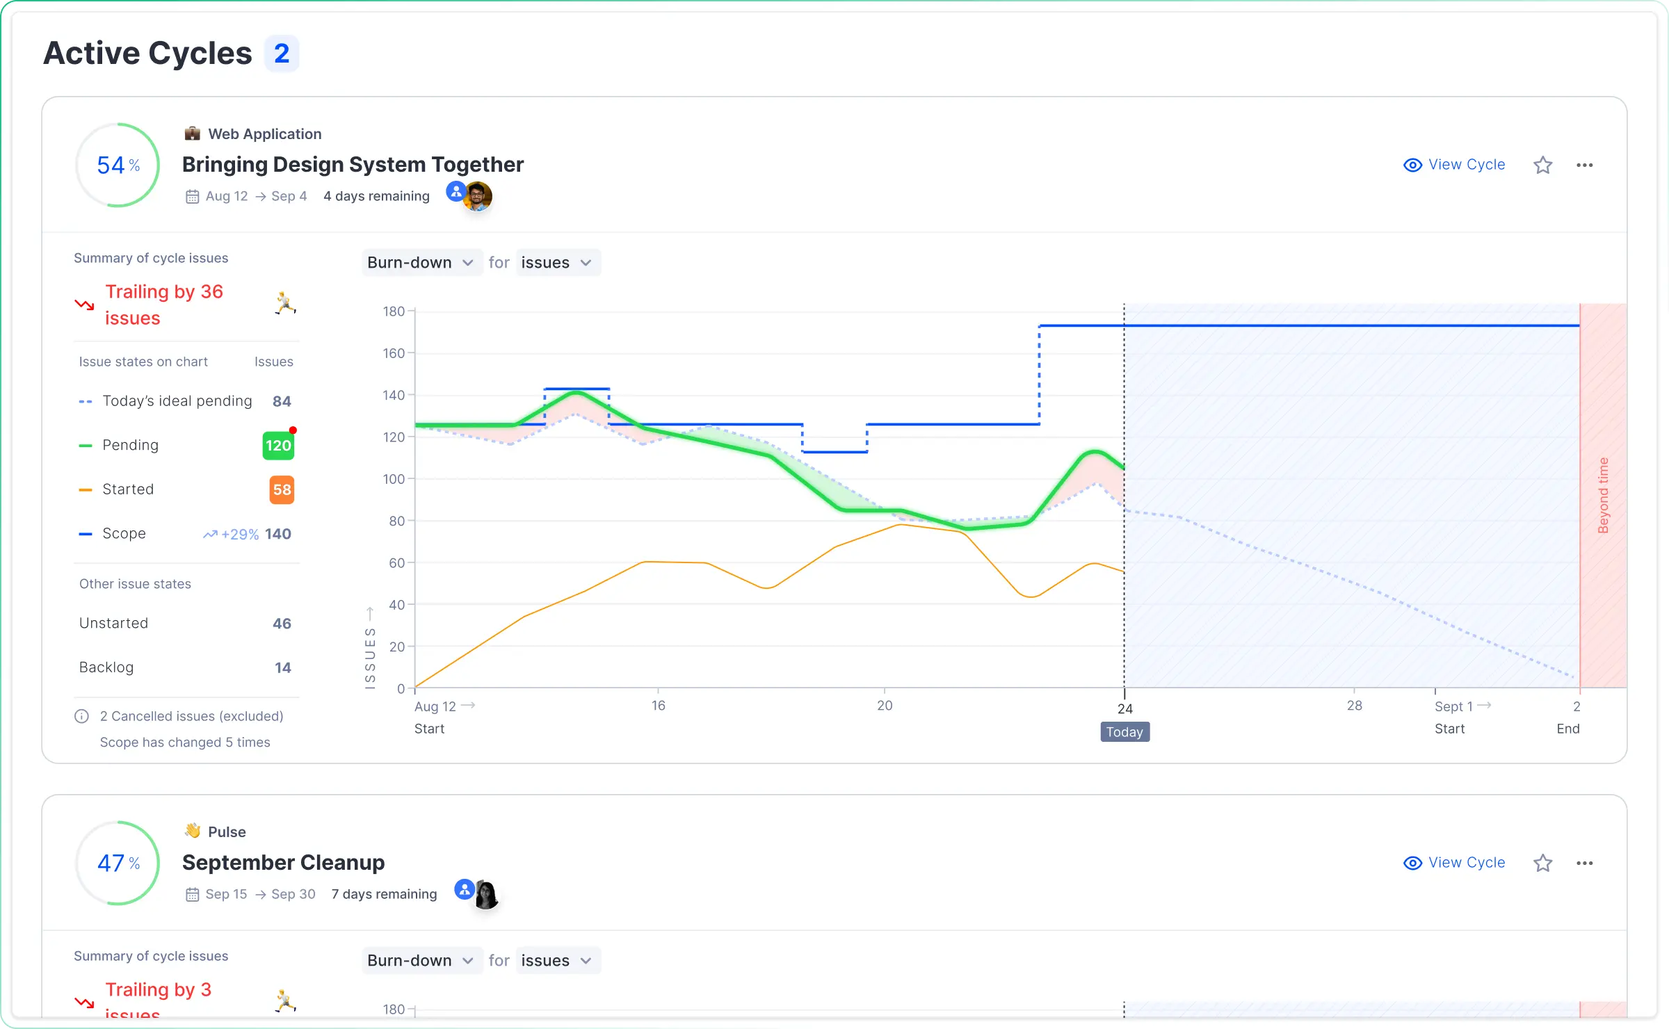Click the Web Application briefcase icon
This screenshot has width=1669, height=1029.
click(x=193, y=133)
